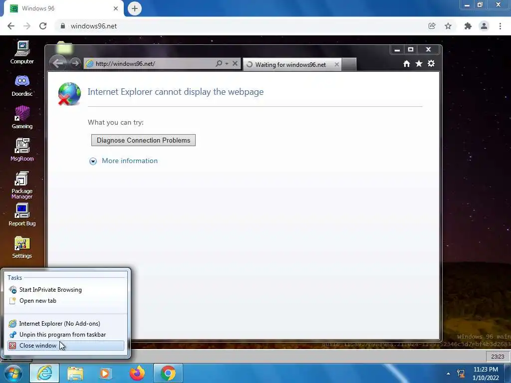Show hidden system tray icons arrow
511x383 pixels.
pos(449,374)
